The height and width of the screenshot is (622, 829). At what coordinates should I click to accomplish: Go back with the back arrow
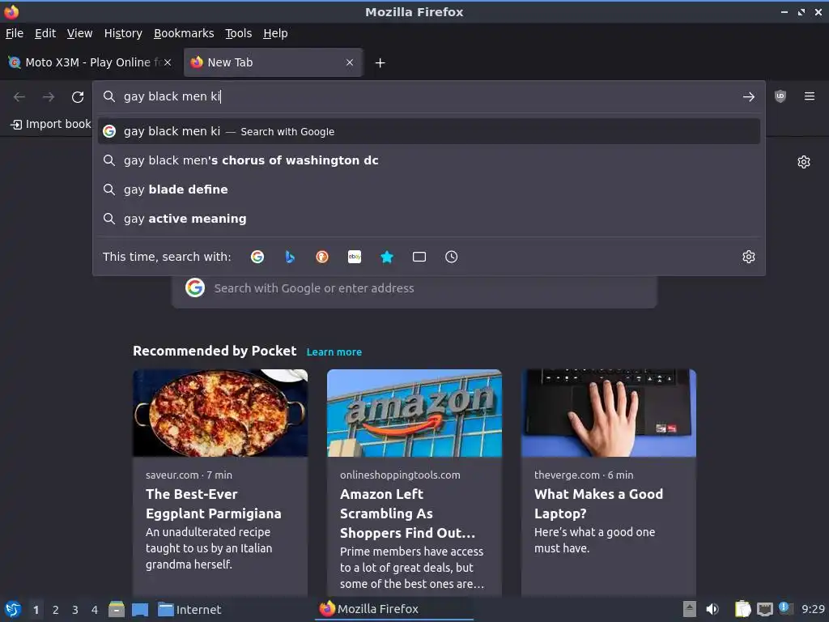[x=19, y=97]
